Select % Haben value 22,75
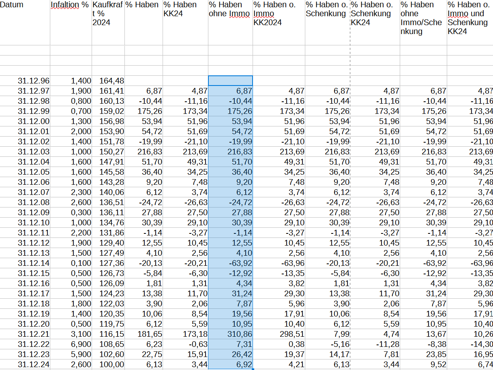Screen dimensions: 493x370 (144, 354)
